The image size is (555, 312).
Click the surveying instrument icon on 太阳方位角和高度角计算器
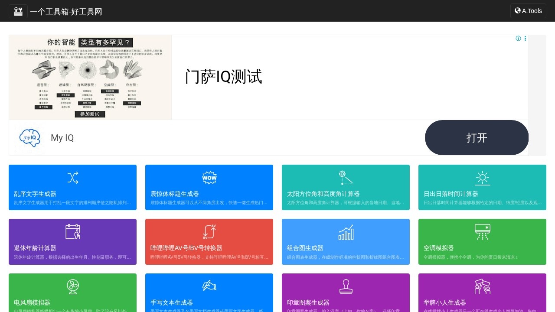pyautogui.click(x=346, y=178)
